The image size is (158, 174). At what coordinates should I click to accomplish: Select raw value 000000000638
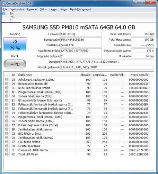[139, 113]
